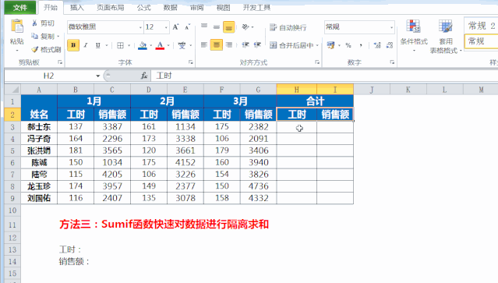Screen dimensions: 498x283
Task: Switch to the Formulas (公式) tab
Action: 144,7
